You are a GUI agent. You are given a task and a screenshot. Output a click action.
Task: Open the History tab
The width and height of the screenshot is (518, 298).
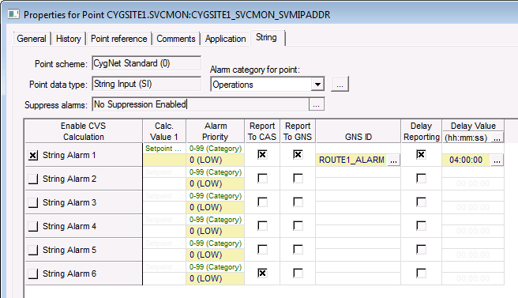(69, 39)
